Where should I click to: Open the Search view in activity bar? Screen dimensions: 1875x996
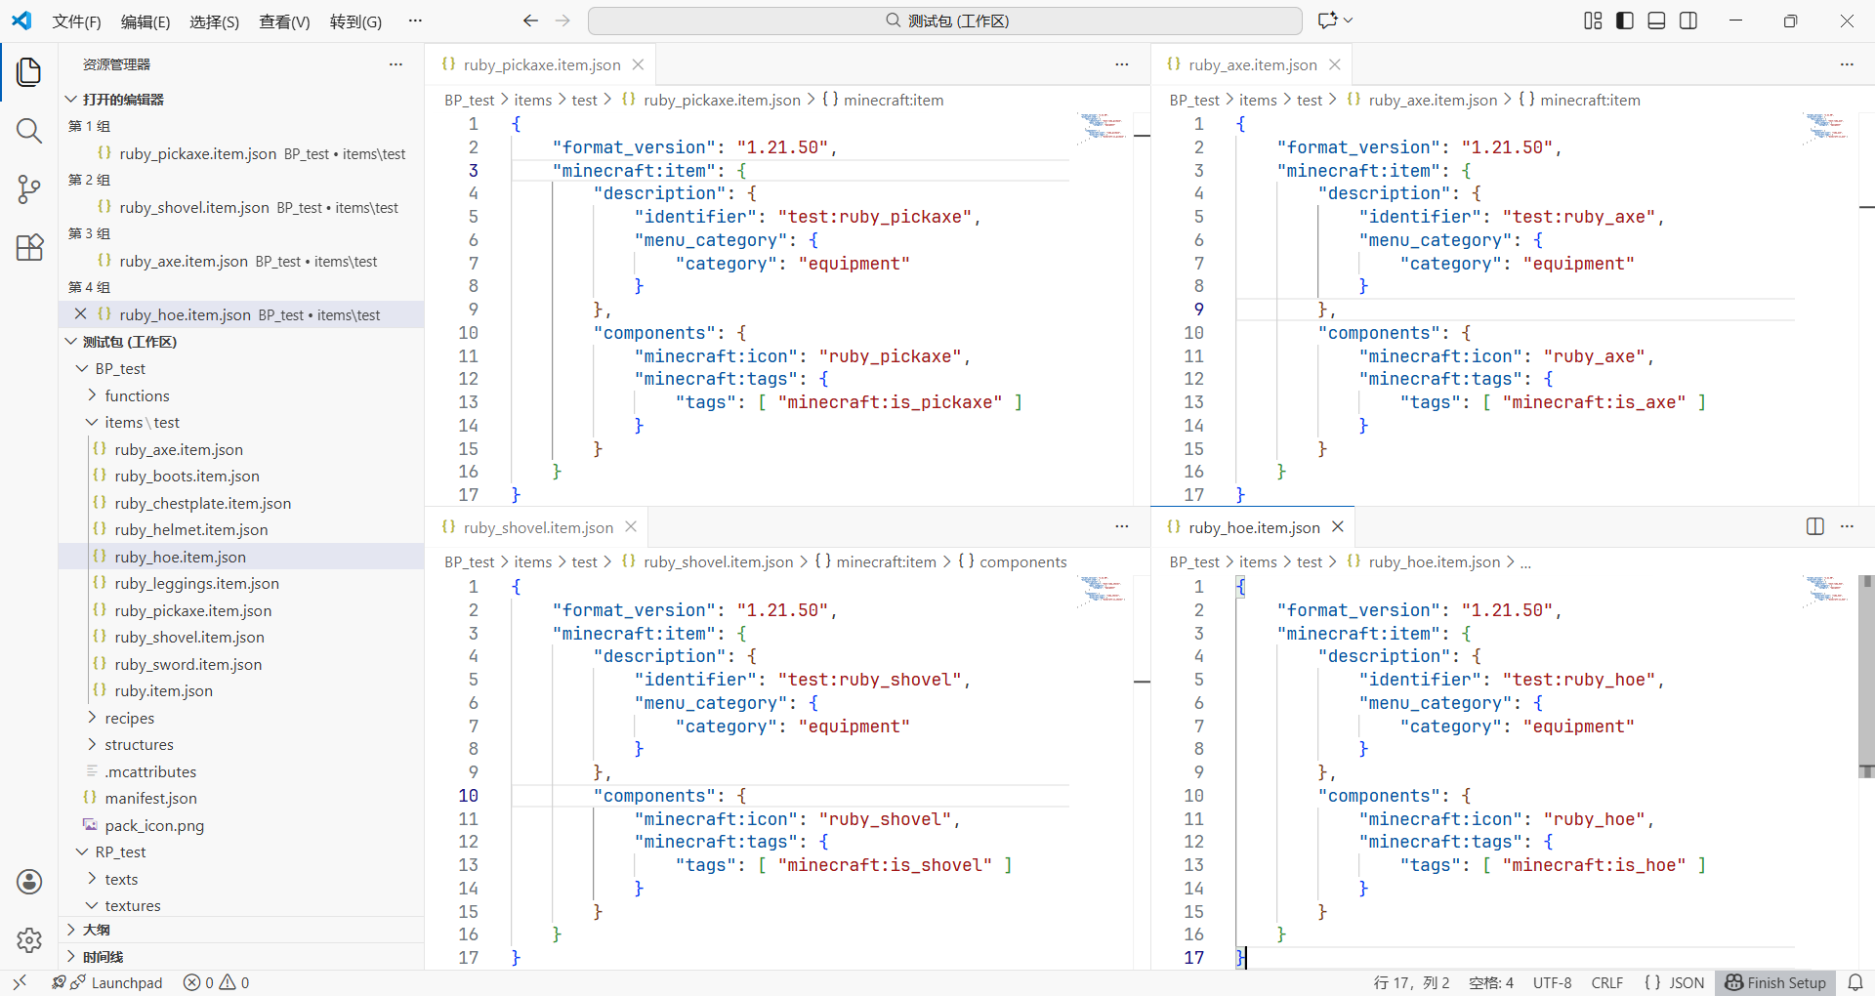point(29,131)
